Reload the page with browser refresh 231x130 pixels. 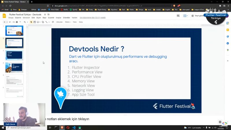tap(10, 6)
